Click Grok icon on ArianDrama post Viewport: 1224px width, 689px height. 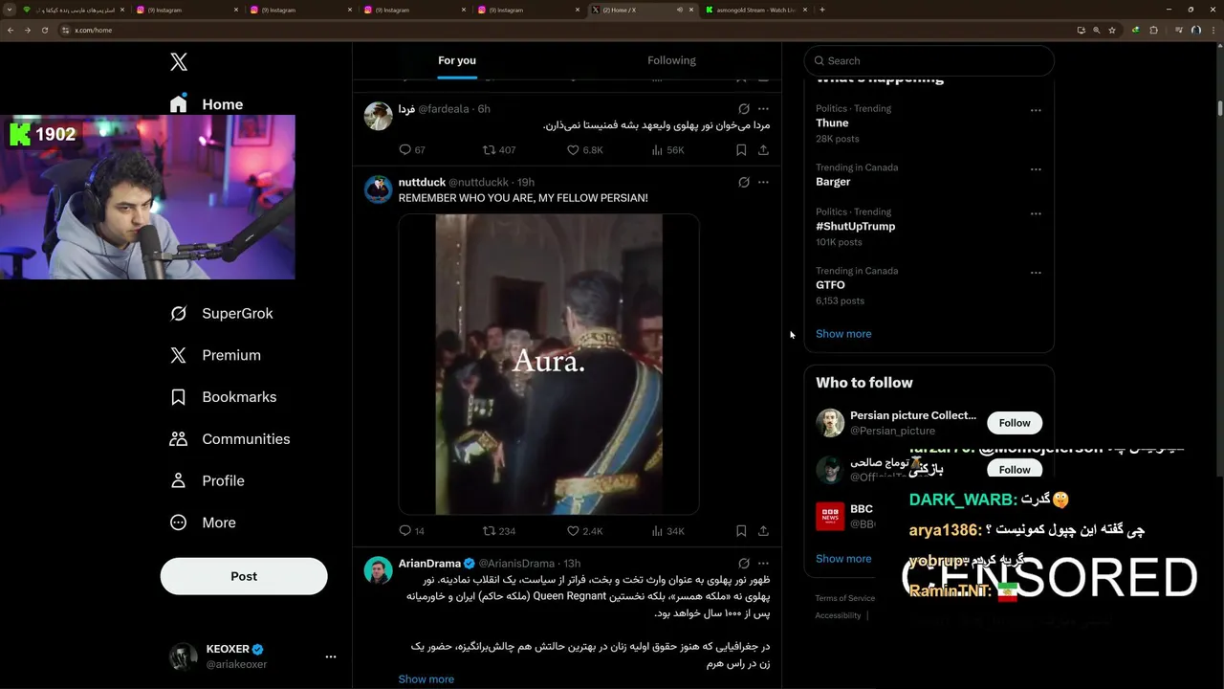tap(744, 564)
